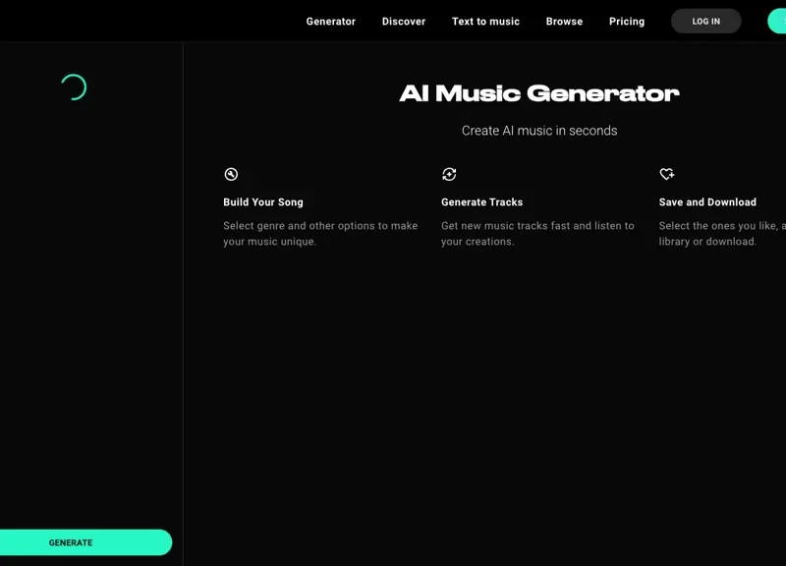Image resolution: width=786 pixels, height=566 pixels.
Task: Click the Build Your Song wrench icon
Action: click(231, 174)
